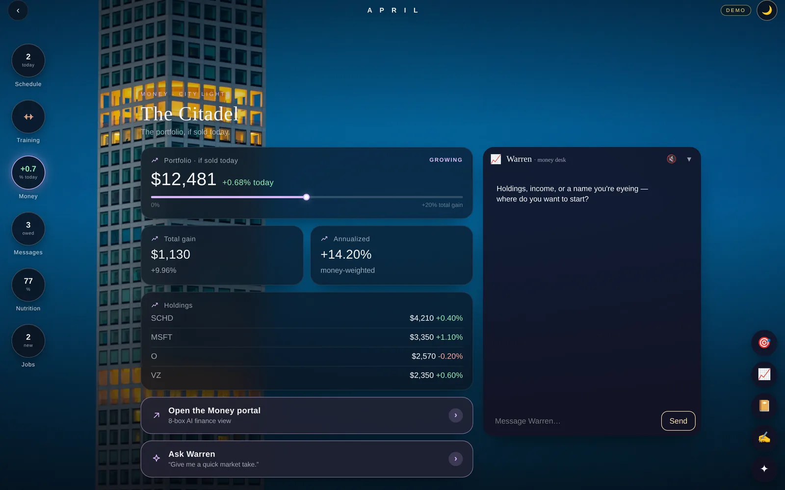Click The Citadel heading

(190, 114)
